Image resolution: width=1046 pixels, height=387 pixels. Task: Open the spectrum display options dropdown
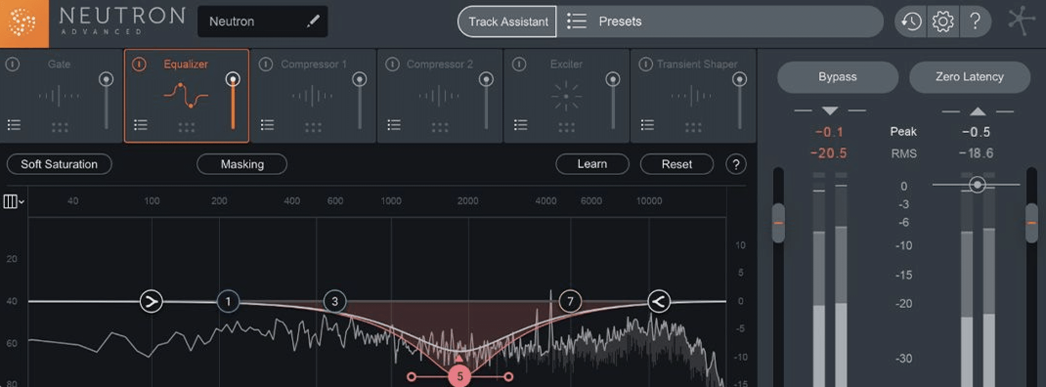point(14,201)
